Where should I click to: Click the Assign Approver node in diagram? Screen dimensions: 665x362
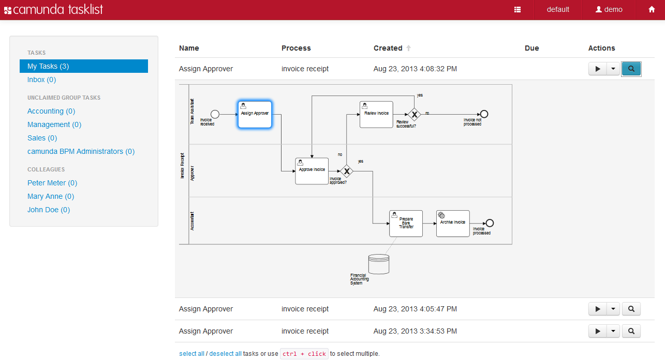point(255,114)
